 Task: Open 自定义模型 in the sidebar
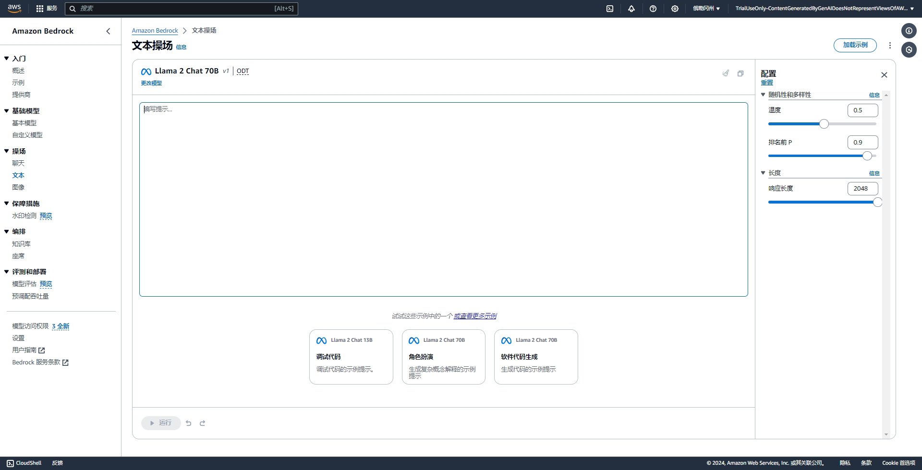pos(27,135)
